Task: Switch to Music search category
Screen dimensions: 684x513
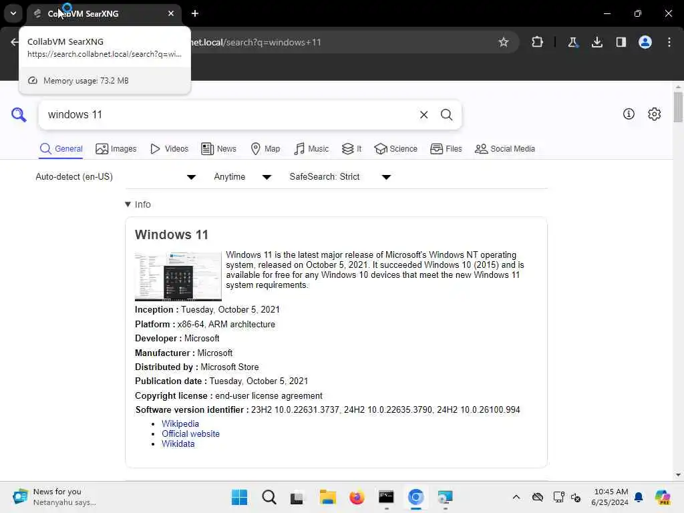Action: point(311,149)
